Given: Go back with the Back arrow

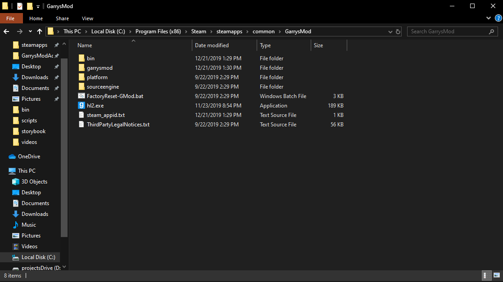Looking at the screenshot, I should pos(6,31).
